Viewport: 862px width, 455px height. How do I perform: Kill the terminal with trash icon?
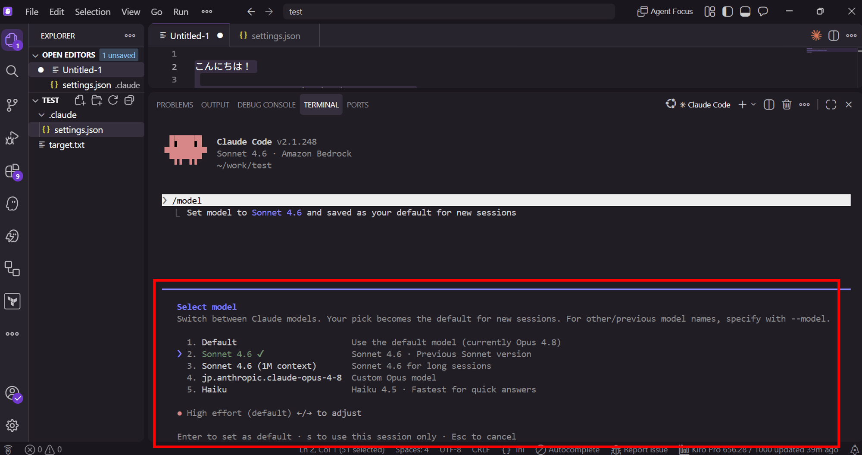pyautogui.click(x=787, y=104)
